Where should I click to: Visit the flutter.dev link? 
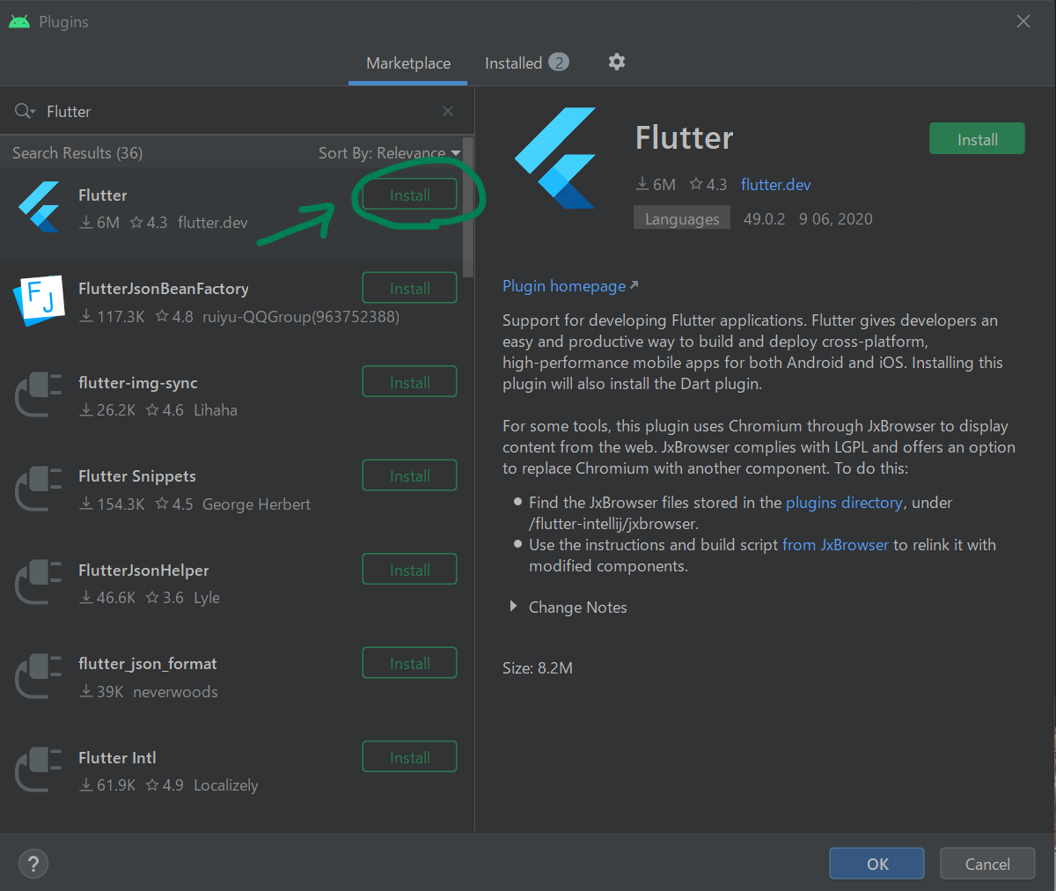click(x=775, y=184)
